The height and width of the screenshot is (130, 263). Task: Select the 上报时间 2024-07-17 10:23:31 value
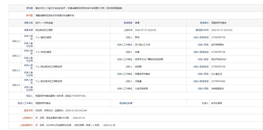pyautogui.click(x=146, y=30)
